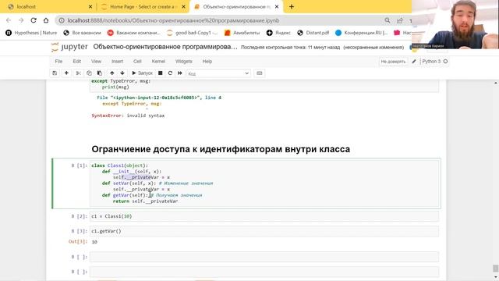The height and width of the screenshot is (281, 499).
Task: Click the Не доверять button
Action: coord(393,61)
